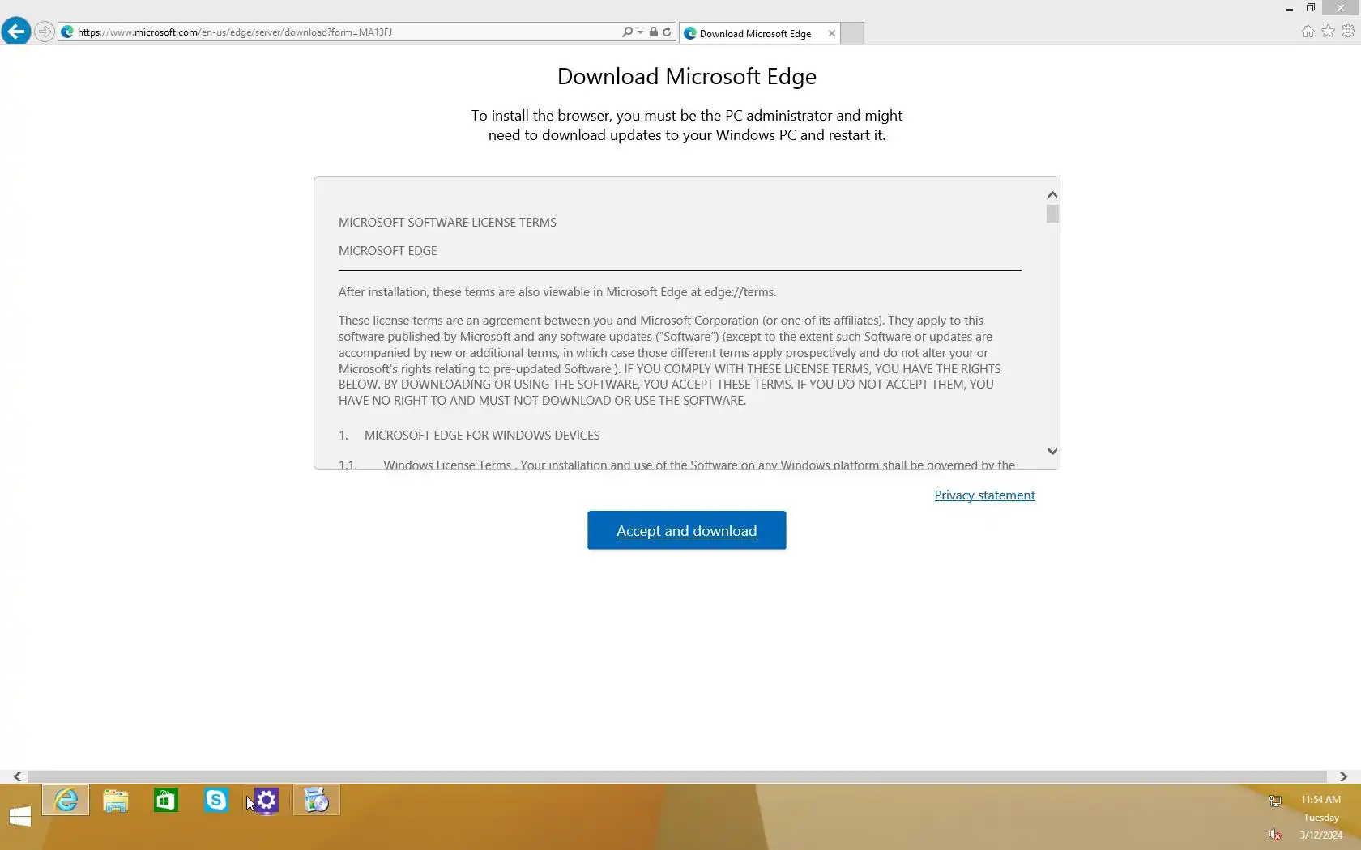Click the license terms scroll down arrow
Viewport: 1361px width, 850px height.
(1052, 452)
